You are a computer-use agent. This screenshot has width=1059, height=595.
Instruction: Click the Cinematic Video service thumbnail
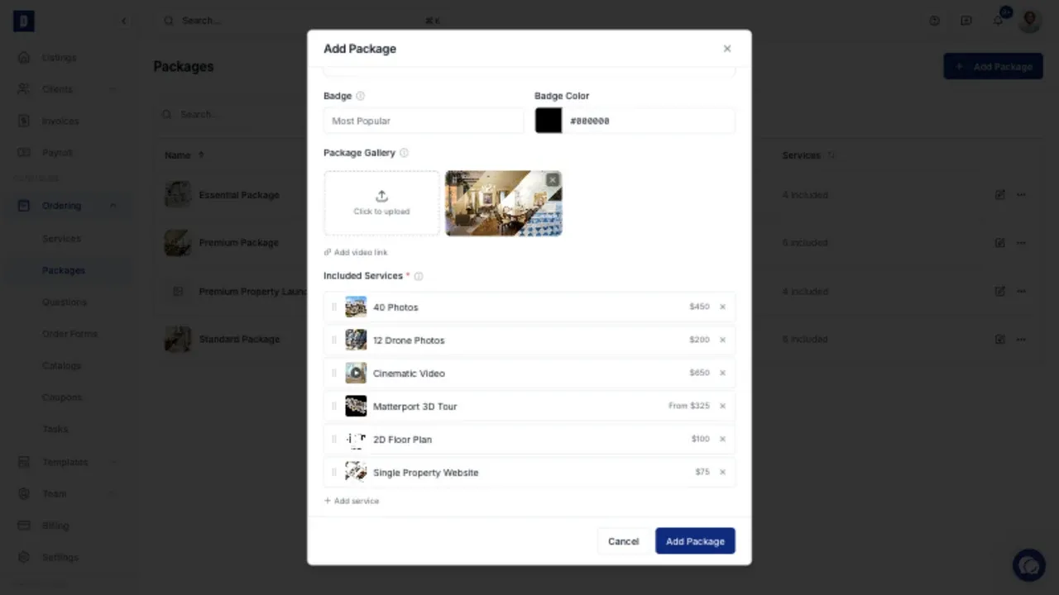pyautogui.click(x=356, y=373)
